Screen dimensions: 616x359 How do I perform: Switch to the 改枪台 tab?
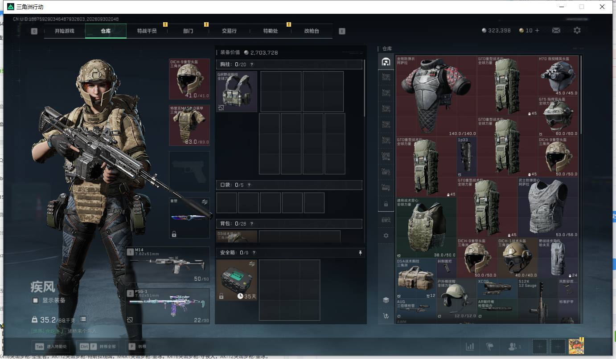312,31
